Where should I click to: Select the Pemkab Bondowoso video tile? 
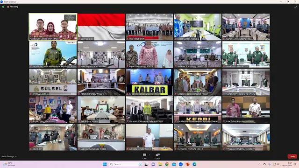click(x=101, y=82)
